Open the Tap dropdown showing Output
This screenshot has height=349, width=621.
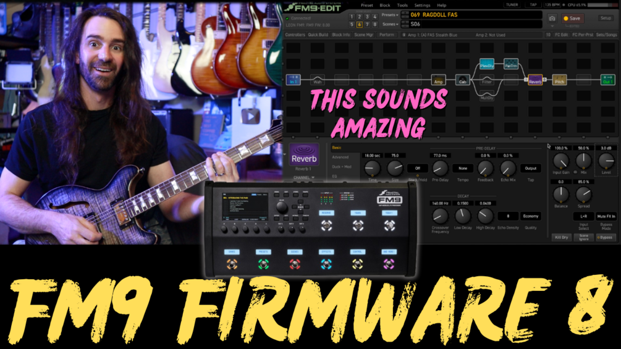tap(531, 168)
